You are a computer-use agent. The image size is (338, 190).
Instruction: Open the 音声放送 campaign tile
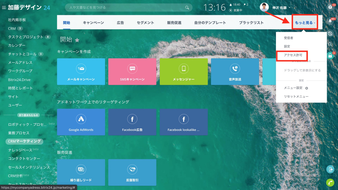tap(235, 72)
